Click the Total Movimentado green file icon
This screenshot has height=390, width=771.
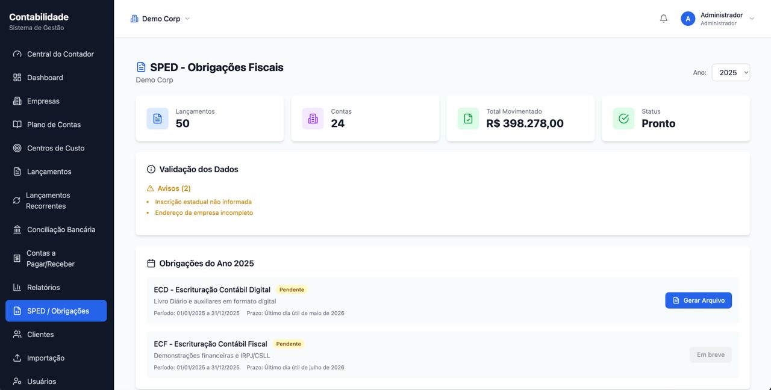[x=468, y=119]
